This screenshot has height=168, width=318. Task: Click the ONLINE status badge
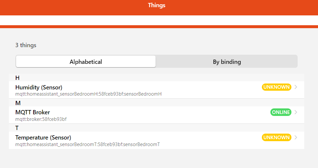[x=281, y=112]
